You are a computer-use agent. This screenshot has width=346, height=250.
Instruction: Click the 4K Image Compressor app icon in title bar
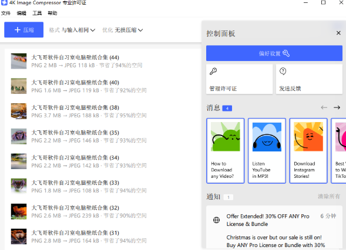tap(4, 3)
